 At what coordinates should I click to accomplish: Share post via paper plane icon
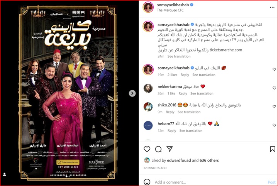click(170, 149)
